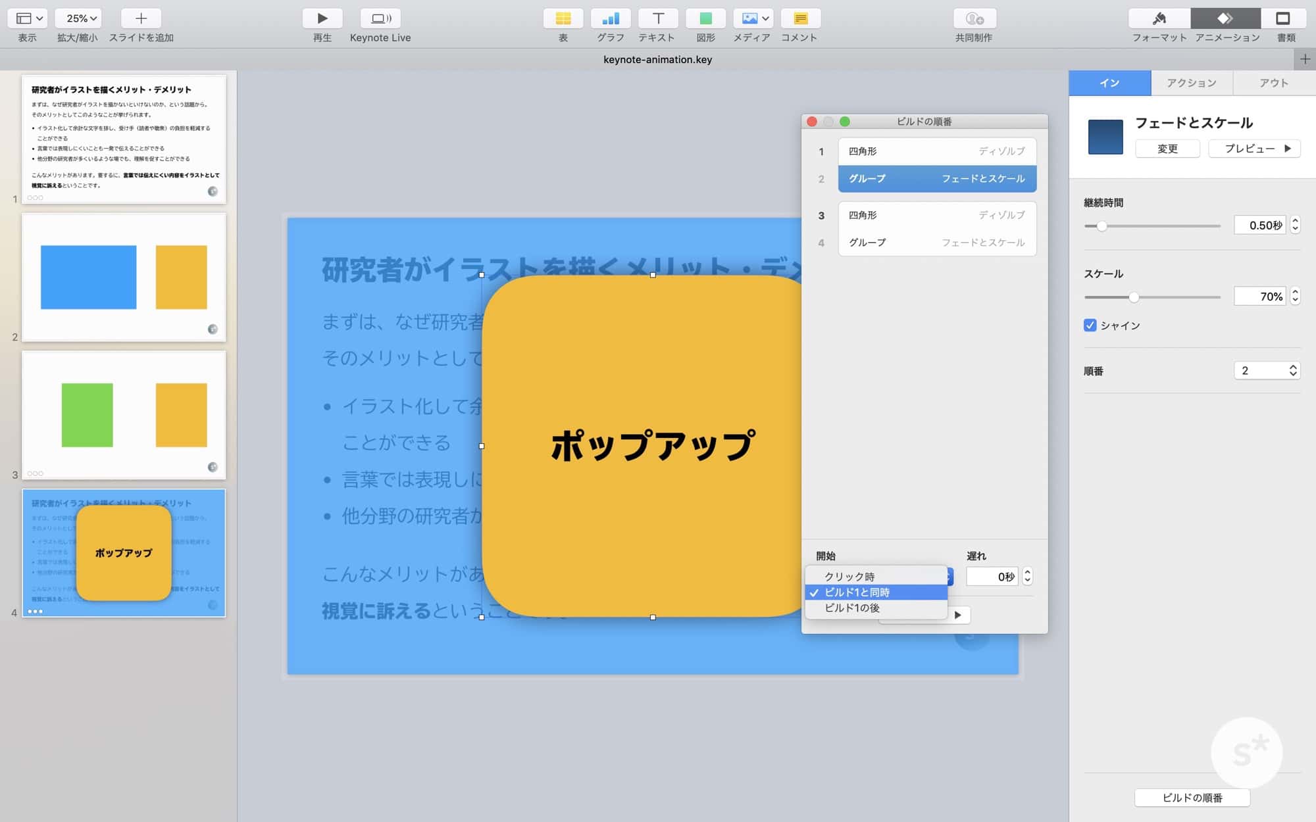Click the 遅れ delay 0秒 field

point(992,577)
